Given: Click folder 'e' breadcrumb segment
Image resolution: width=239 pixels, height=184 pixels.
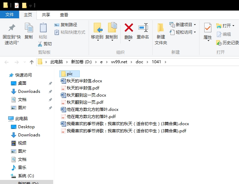Looking at the screenshot, I should pos(101,62).
